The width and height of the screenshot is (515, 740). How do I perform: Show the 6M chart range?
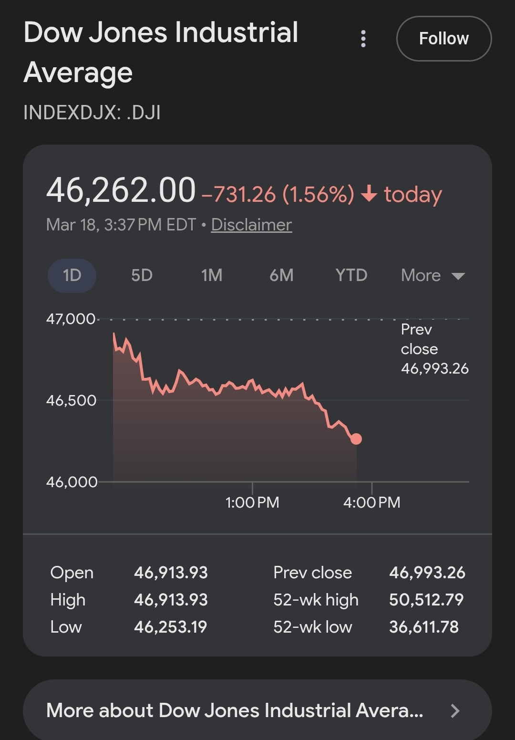(281, 275)
